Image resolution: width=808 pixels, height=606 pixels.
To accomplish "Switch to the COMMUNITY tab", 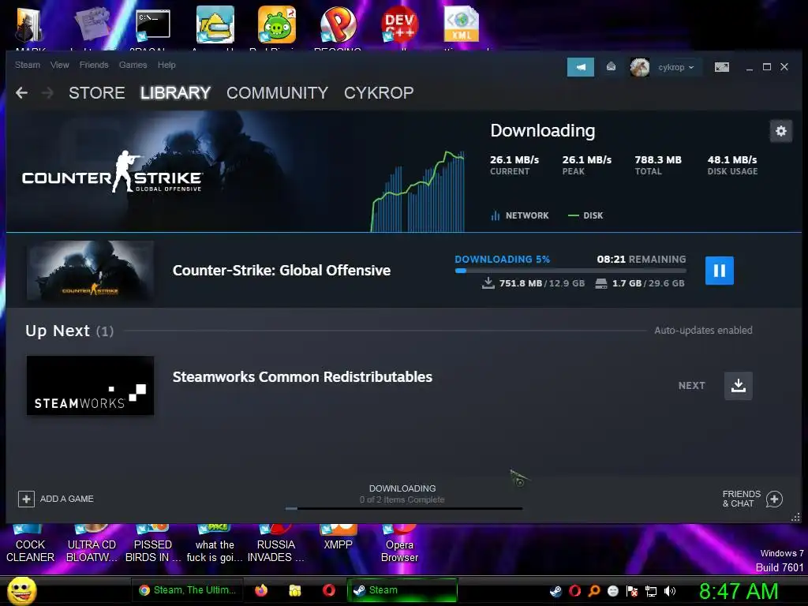I will click(277, 93).
